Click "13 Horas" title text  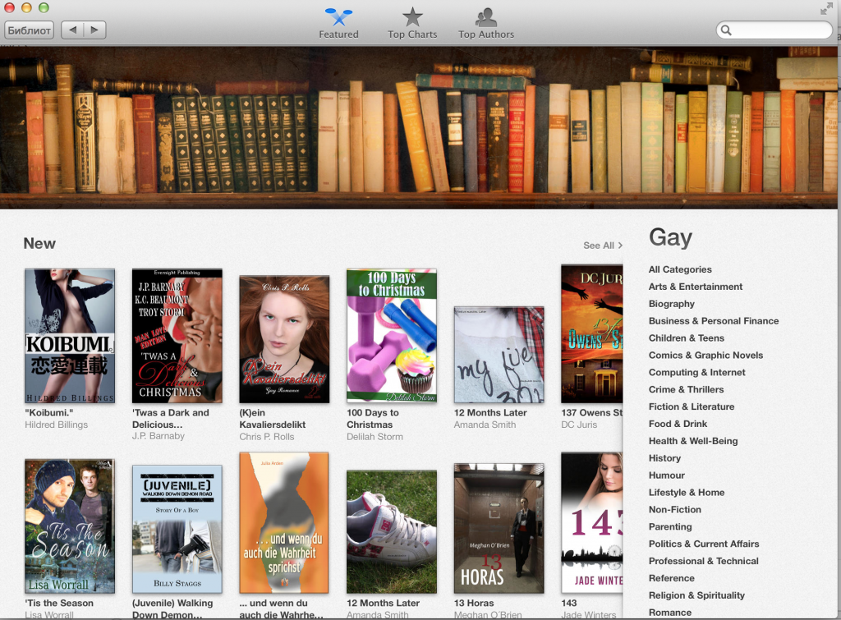click(474, 603)
